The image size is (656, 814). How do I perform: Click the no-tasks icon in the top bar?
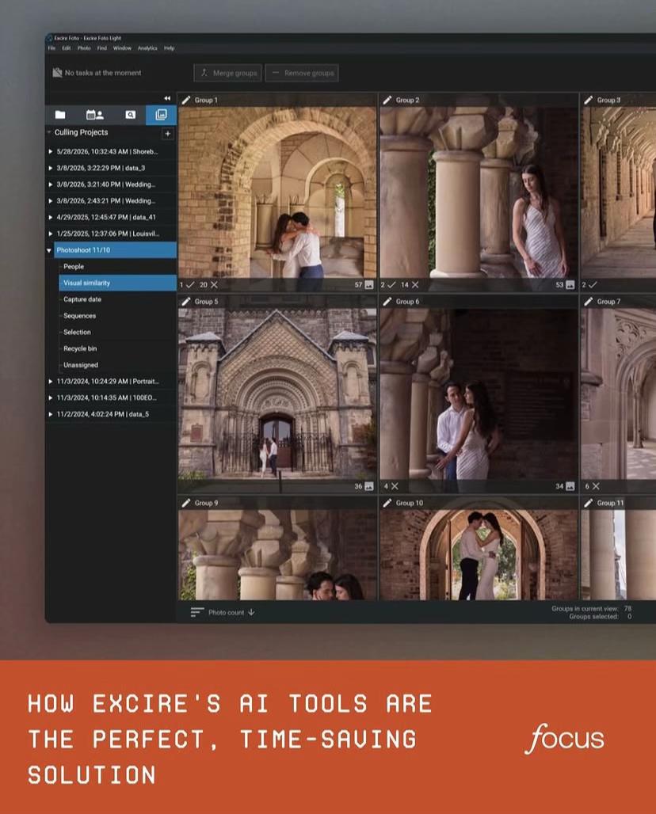click(57, 73)
